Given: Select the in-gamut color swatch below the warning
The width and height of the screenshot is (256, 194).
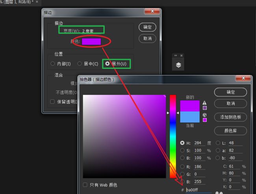Looking at the screenshot, I should (205, 108).
